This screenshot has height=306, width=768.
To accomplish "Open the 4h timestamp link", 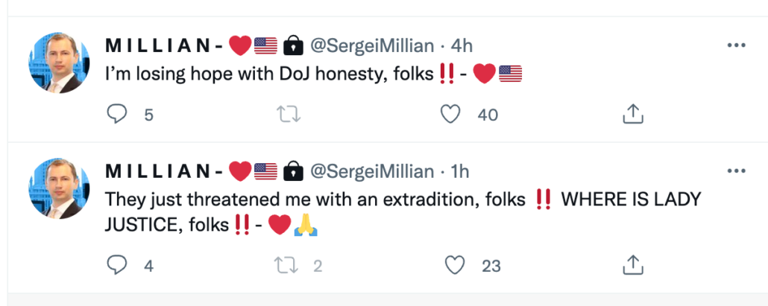I will 462,45.
